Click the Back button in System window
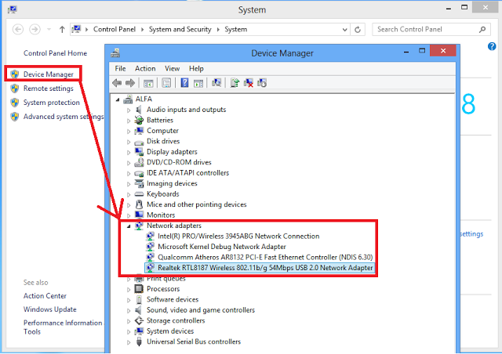This screenshot has height=354, width=502. (18, 30)
